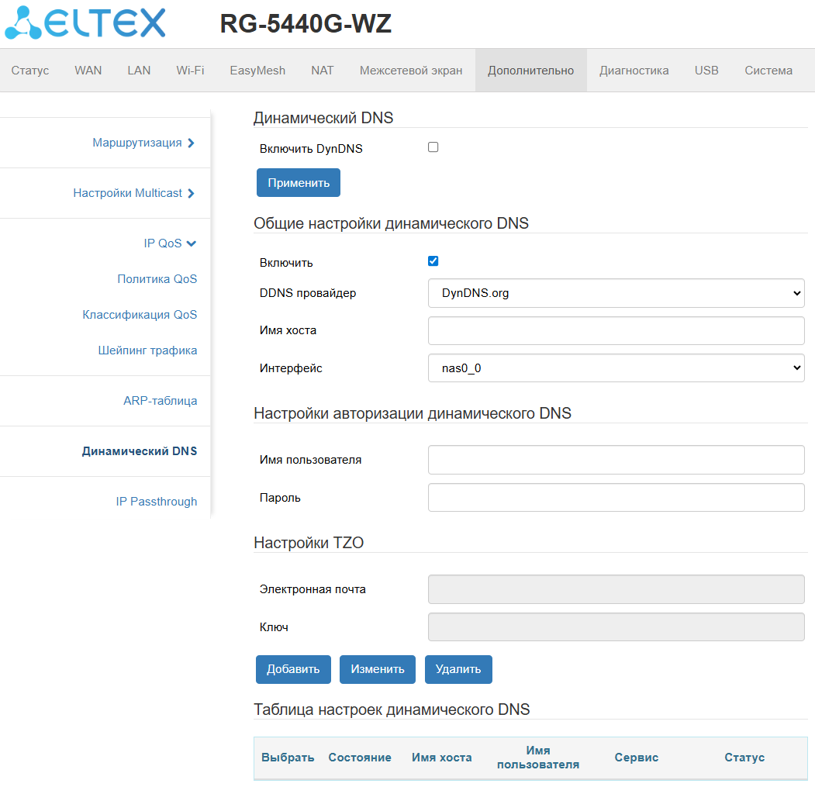Click the Имя хоста column header in table

point(442,758)
